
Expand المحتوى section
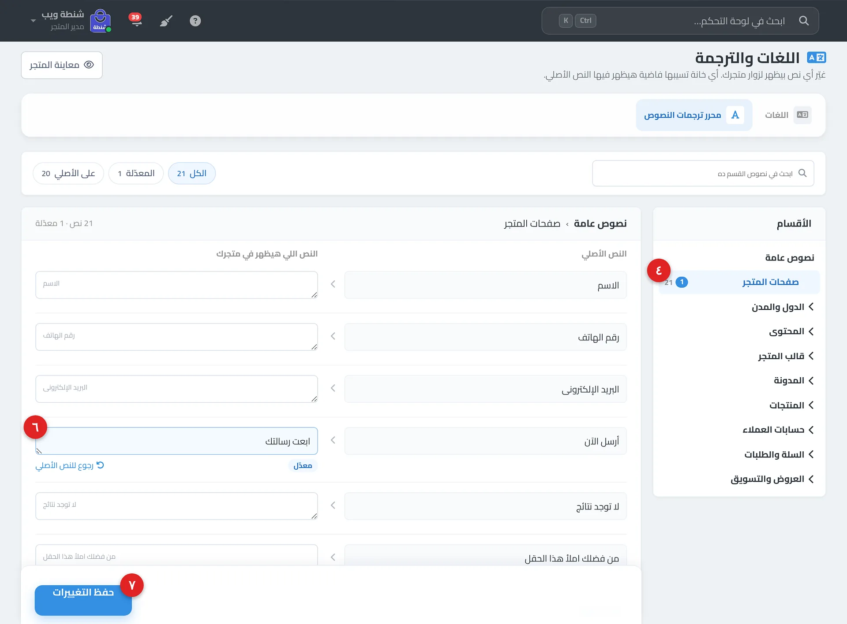(791, 331)
